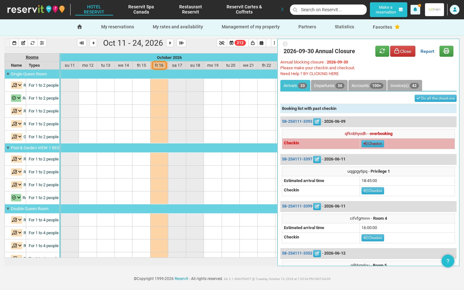The height and width of the screenshot is (290, 464).
Task: Open the user profile avatar menu
Action: point(455,10)
